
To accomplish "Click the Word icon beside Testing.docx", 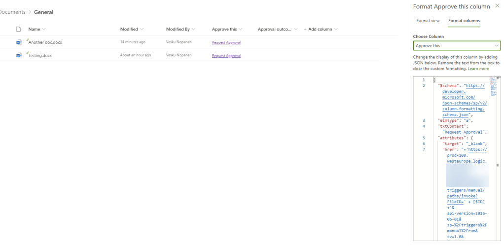I will pos(19,56).
